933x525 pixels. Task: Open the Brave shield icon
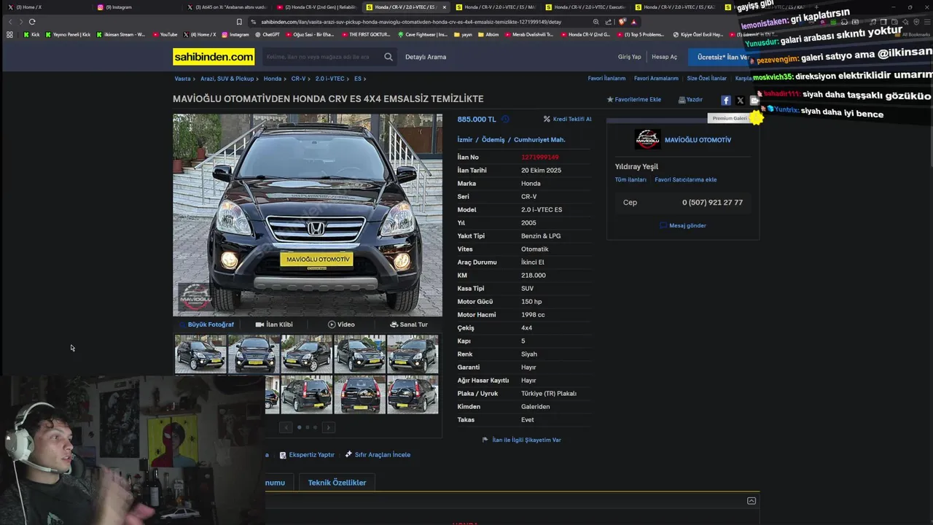622,22
